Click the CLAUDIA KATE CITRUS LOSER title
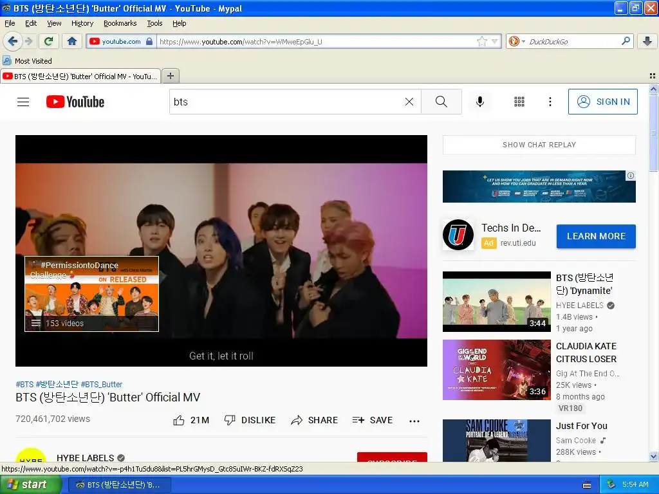This screenshot has width=659, height=494. 586,352
